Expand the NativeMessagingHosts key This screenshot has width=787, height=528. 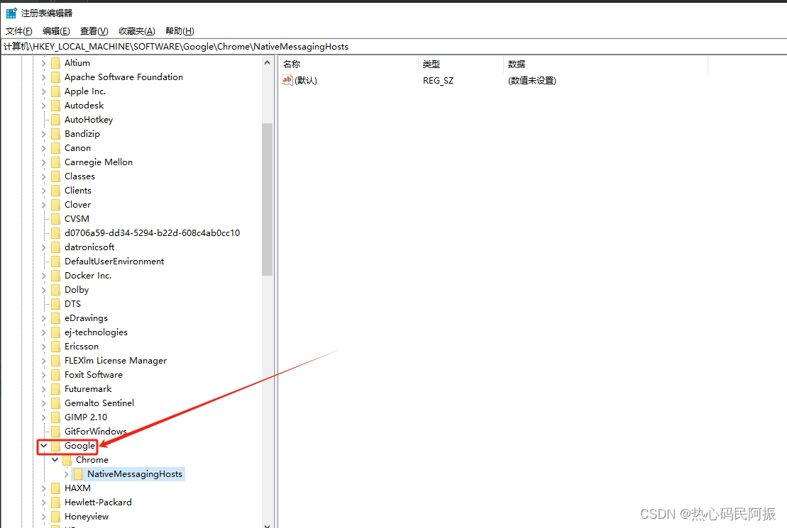(66, 474)
